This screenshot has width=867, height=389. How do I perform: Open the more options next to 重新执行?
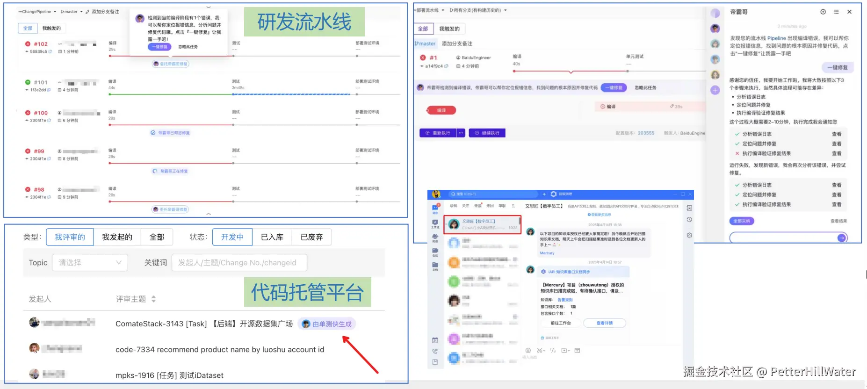(x=461, y=133)
